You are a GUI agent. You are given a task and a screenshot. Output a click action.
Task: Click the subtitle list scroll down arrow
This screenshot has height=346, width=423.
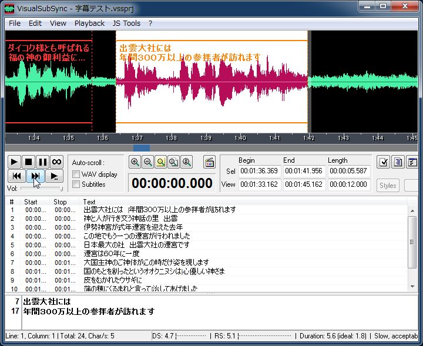(412, 287)
